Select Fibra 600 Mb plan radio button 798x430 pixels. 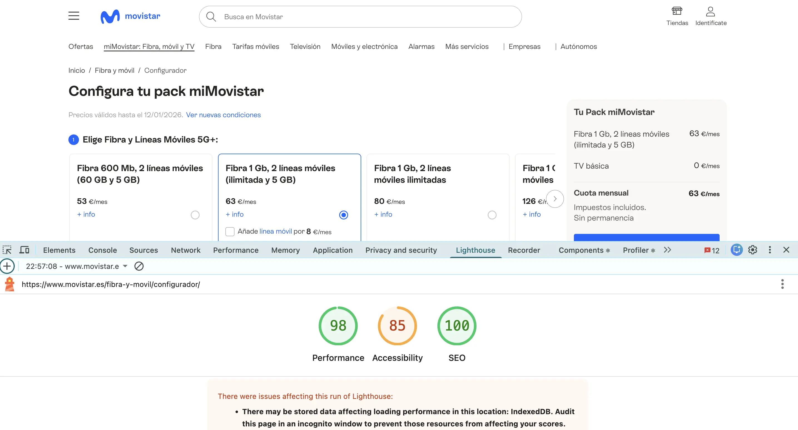[195, 215]
